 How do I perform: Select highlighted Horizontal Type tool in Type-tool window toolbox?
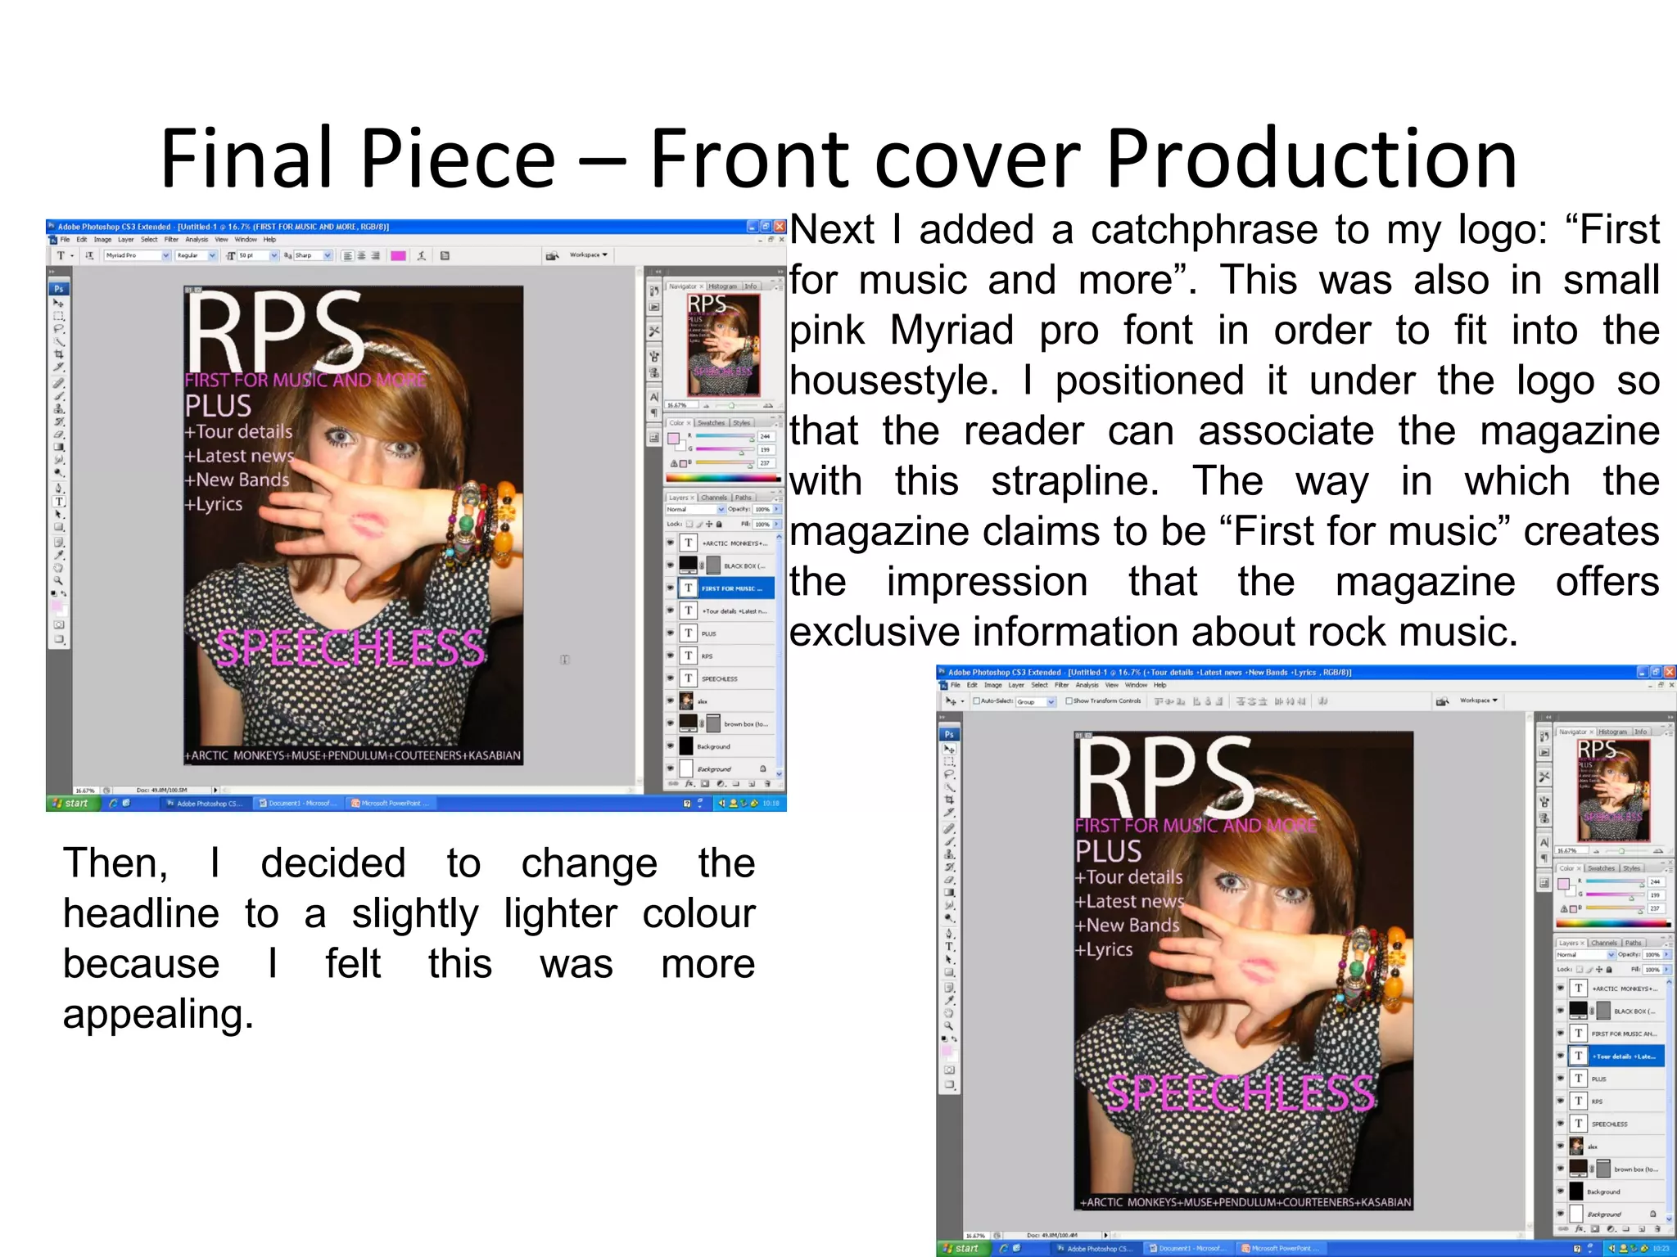click(x=59, y=502)
